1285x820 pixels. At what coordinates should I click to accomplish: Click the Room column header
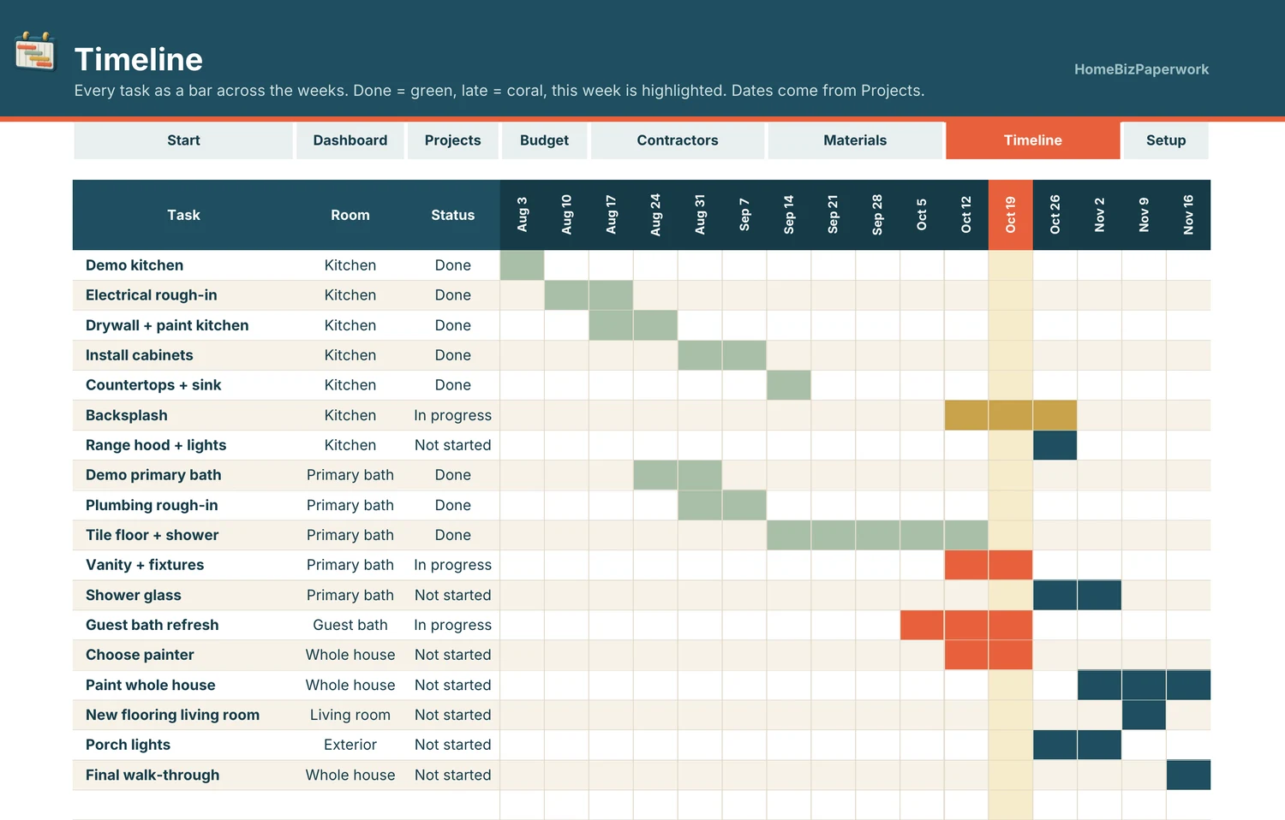(x=350, y=215)
